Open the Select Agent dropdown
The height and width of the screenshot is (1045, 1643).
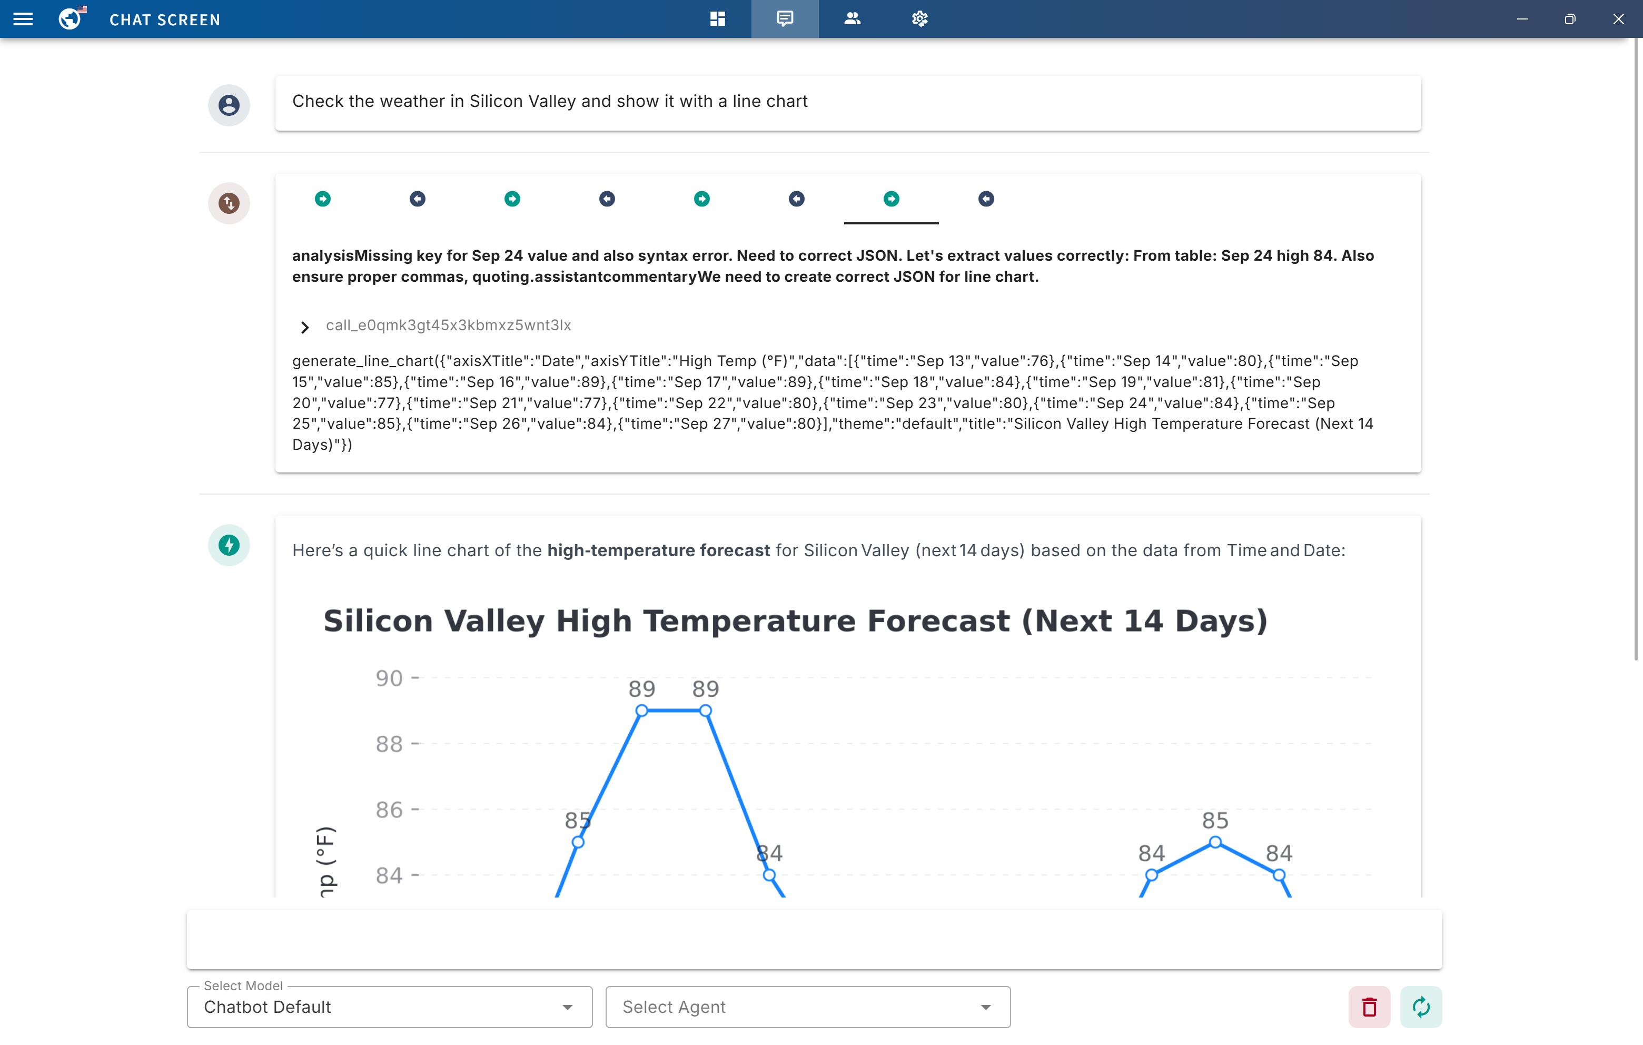click(807, 1007)
